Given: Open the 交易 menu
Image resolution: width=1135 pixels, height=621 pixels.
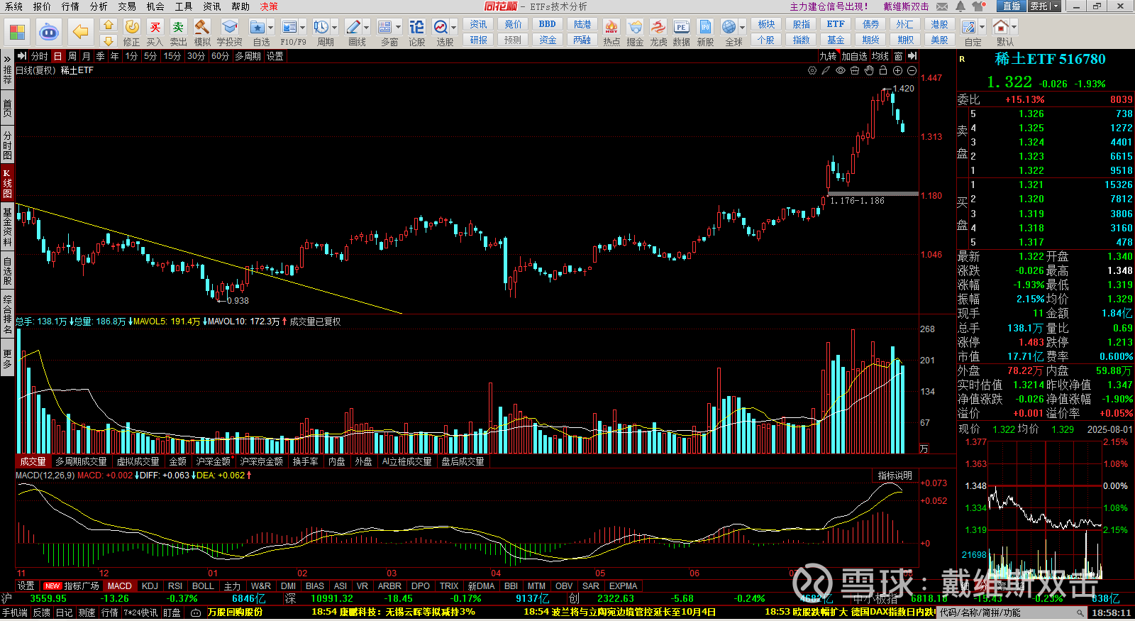Looking at the screenshot, I should [x=127, y=6].
